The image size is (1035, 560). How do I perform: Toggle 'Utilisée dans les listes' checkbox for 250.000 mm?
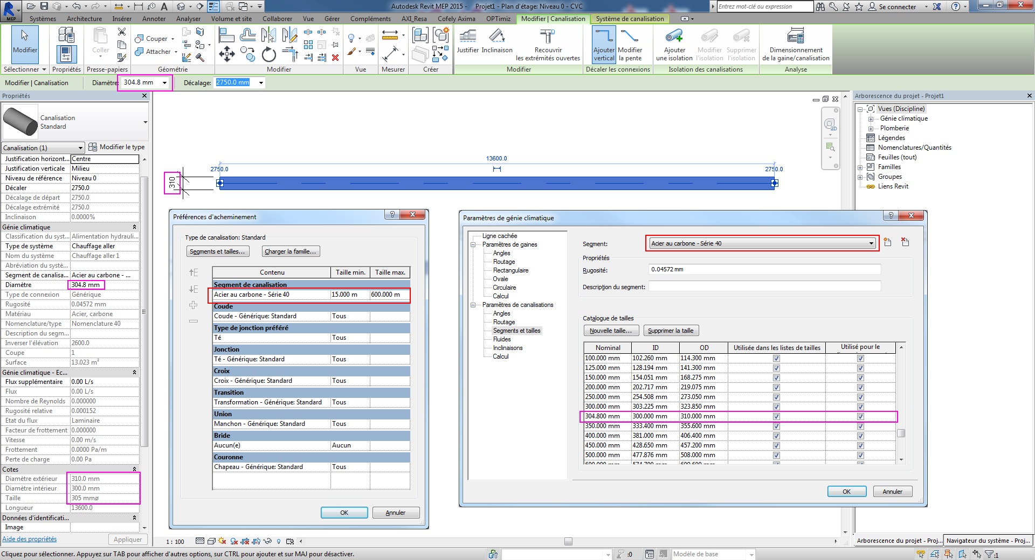(776, 397)
